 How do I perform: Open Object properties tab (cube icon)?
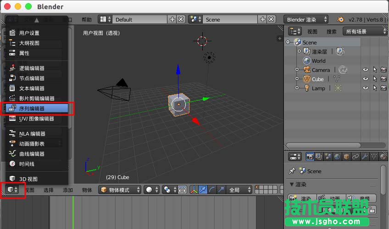(346, 157)
